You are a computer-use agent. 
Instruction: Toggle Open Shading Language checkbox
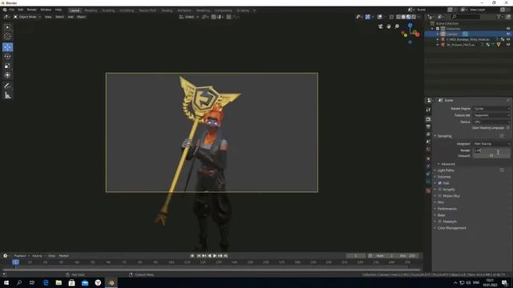508,128
